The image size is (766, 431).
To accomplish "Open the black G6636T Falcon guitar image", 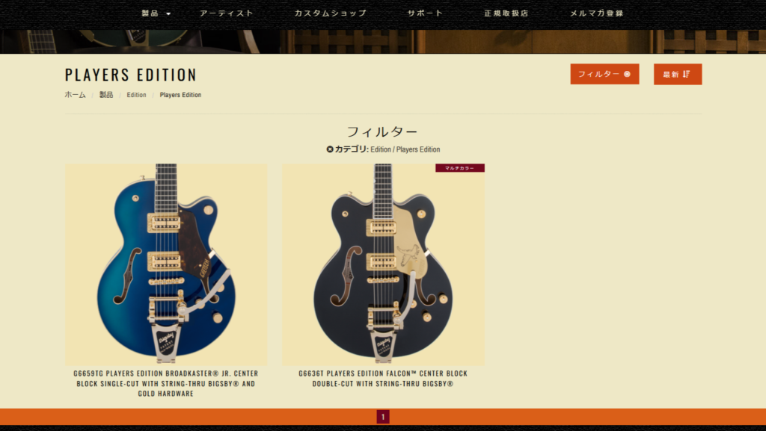I will (x=384, y=264).
